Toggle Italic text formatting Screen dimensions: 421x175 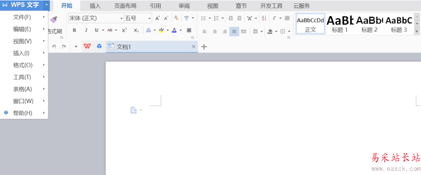coord(86,30)
